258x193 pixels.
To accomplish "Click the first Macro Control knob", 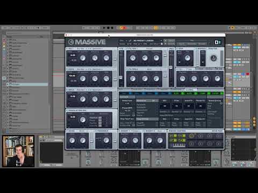I will pyautogui.click(x=191, y=136).
